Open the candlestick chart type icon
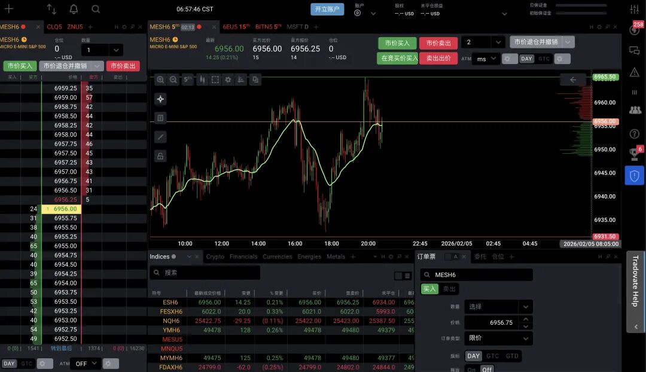This screenshot has height=372, width=646. pyautogui.click(x=202, y=80)
